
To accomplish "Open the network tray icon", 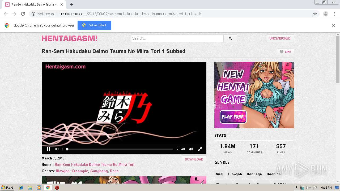I will [302, 188].
